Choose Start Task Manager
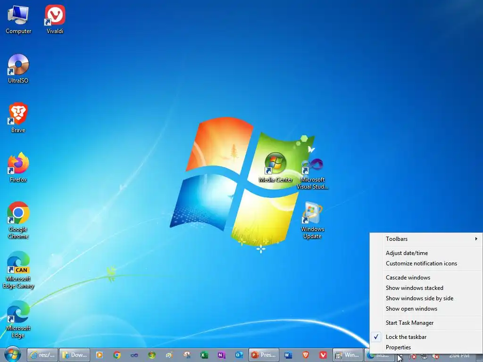This screenshot has height=362, width=483. 426,322
